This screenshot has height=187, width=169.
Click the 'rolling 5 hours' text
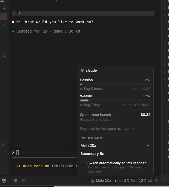[91, 89]
